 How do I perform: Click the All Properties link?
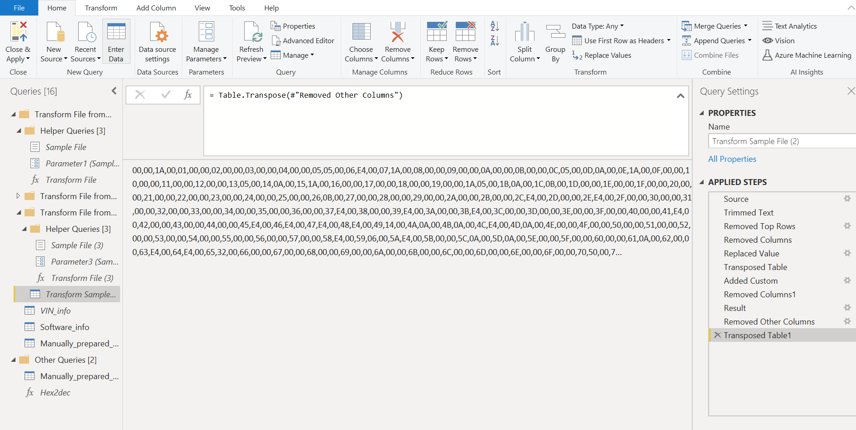point(732,159)
